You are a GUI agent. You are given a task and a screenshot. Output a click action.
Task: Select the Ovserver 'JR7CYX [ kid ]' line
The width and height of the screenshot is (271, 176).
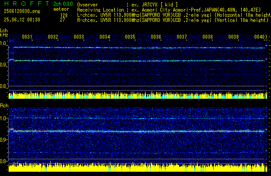point(128,5)
